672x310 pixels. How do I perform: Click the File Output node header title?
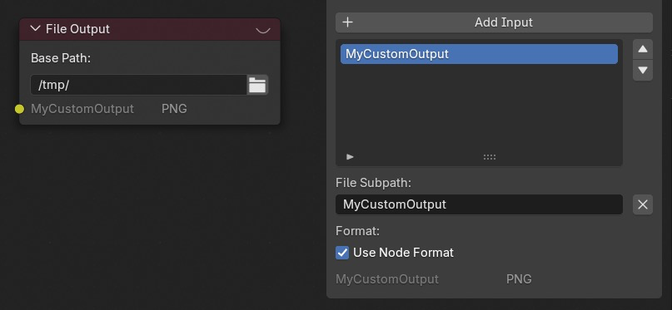click(77, 28)
